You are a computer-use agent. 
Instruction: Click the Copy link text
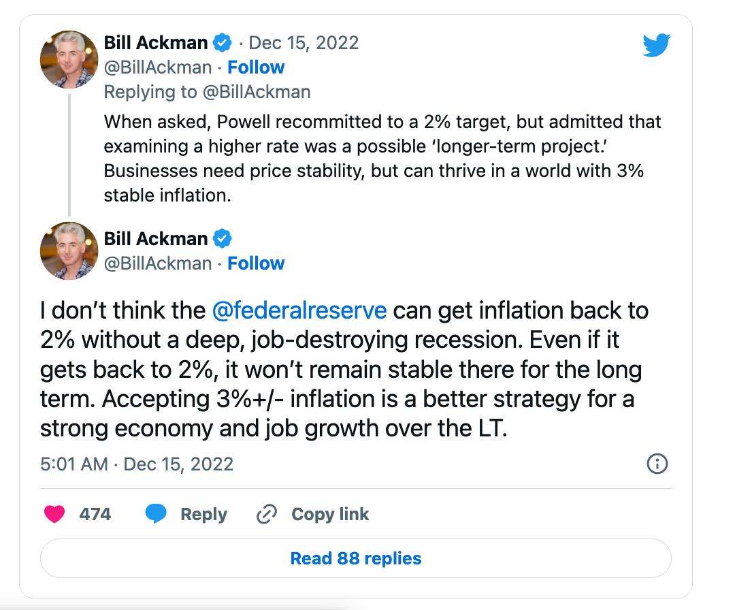coord(330,514)
